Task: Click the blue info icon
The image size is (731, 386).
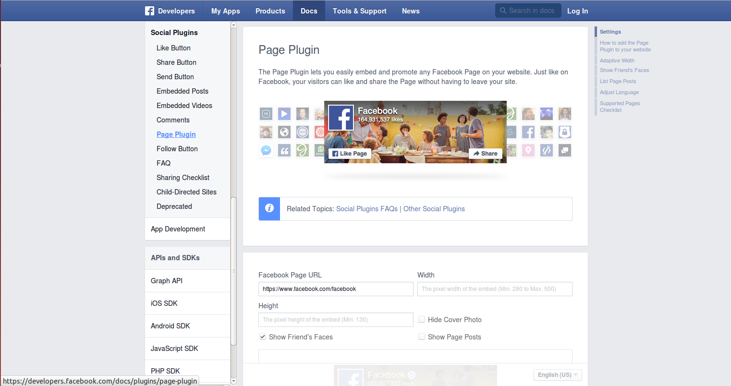Action: tap(269, 209)
